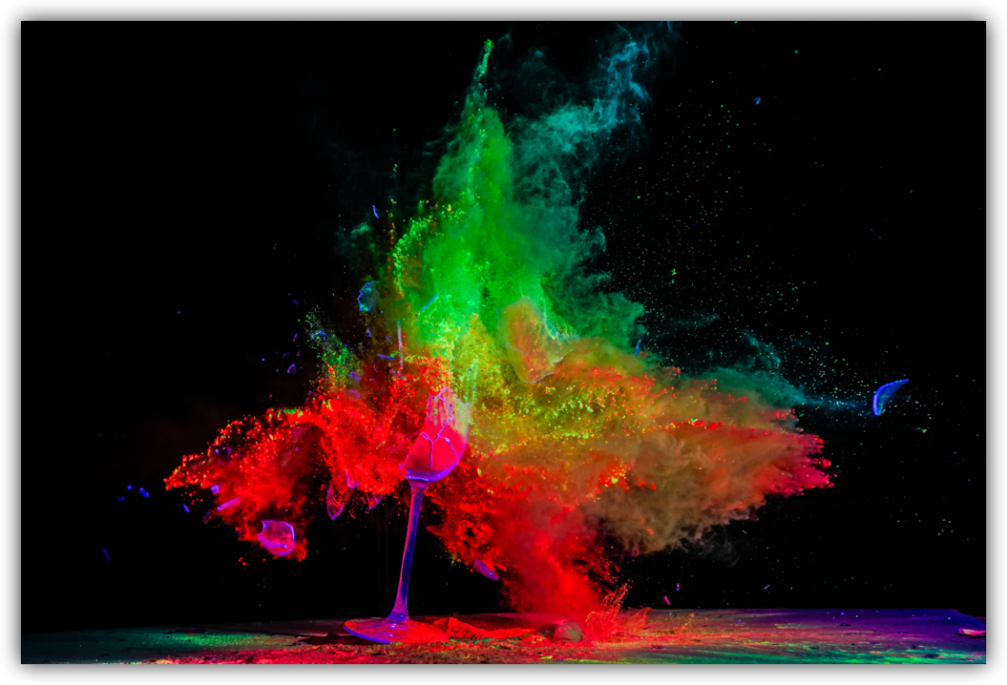Click the gray border above the photo
This screenshot has height=685, width=1007.
coord(503,10)
